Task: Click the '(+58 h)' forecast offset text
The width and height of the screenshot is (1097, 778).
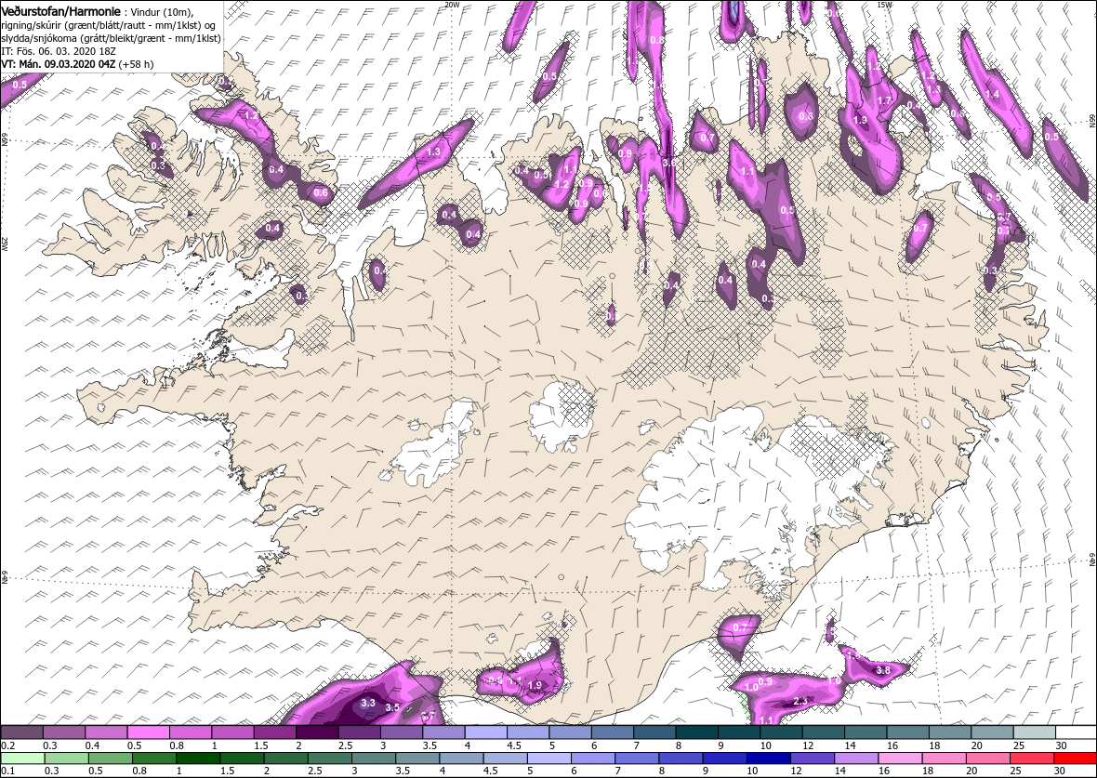Action: [x=137, y=63]
